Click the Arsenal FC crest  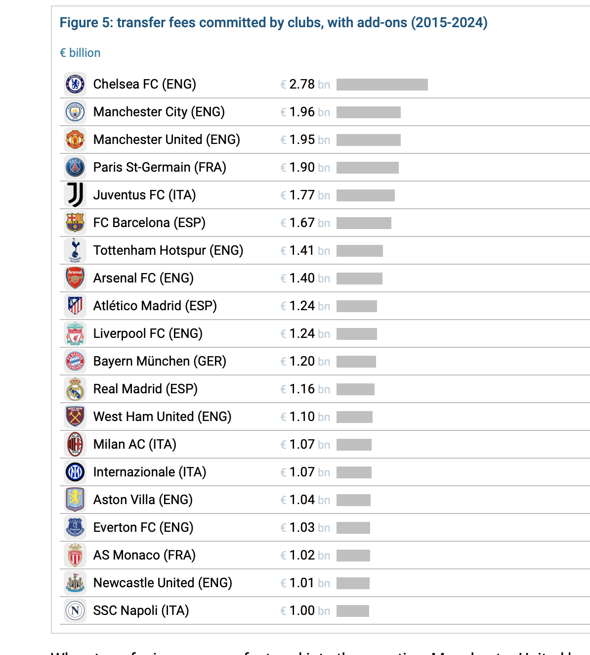(75, 278)
